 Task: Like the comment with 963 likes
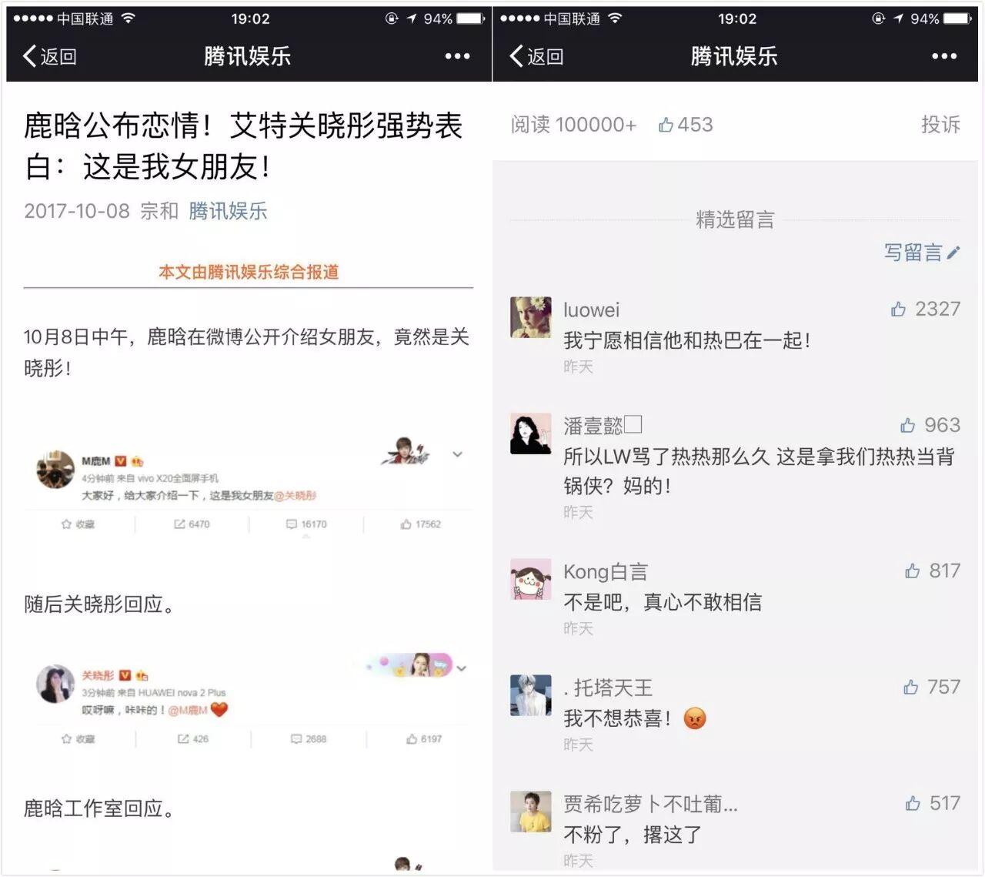click(x=908, y=426)
